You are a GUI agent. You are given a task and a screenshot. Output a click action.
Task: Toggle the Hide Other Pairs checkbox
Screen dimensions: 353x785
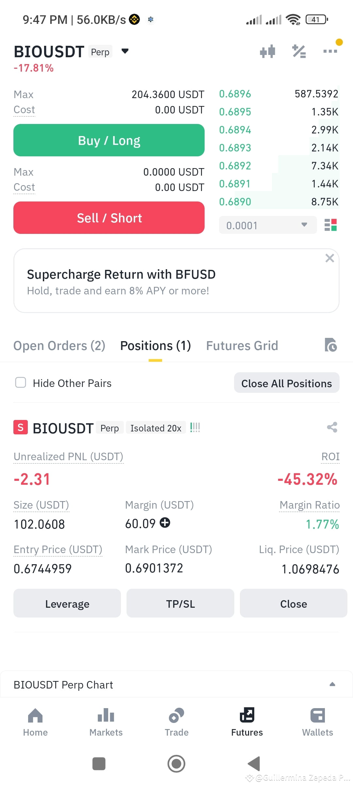[21, 382]
